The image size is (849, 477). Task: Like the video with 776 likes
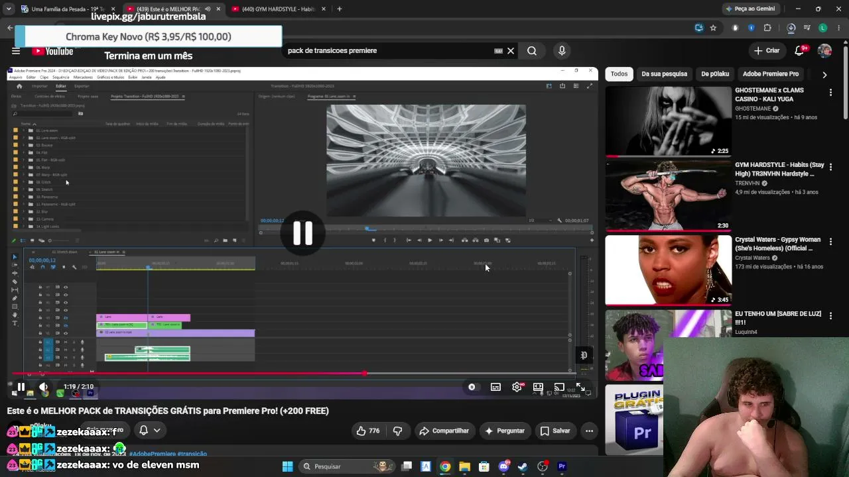(x=368, y=431)
